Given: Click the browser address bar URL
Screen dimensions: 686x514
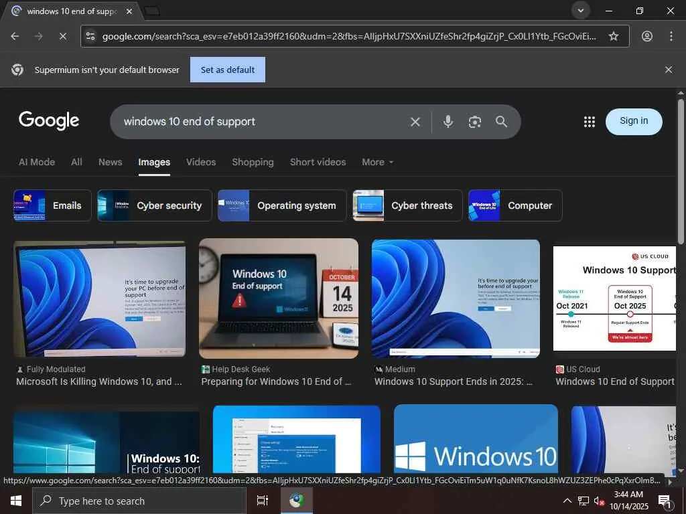Looking at the screenshot, I should click(348, 36).
